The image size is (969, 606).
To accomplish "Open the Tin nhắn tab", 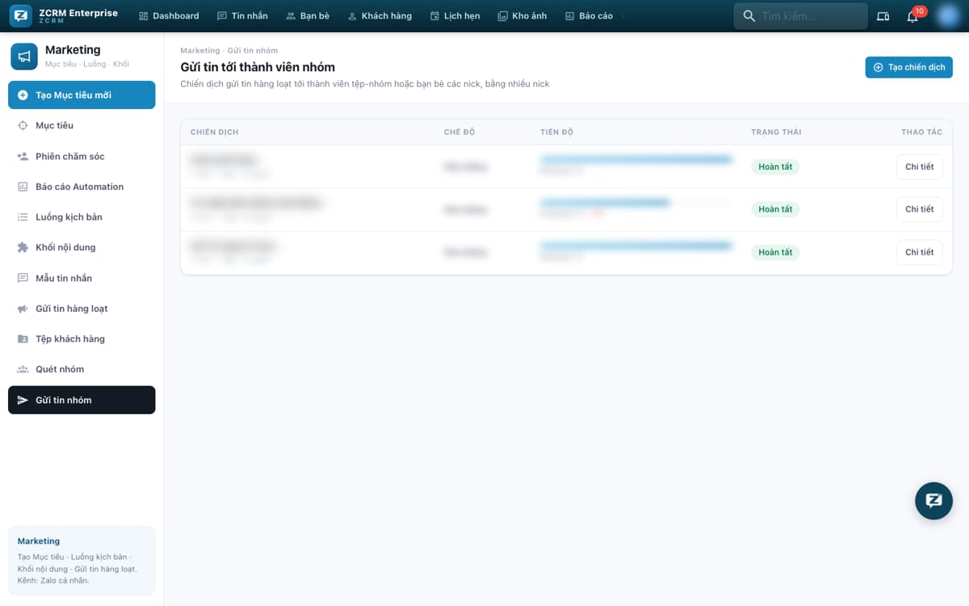I will pos(242,16).
